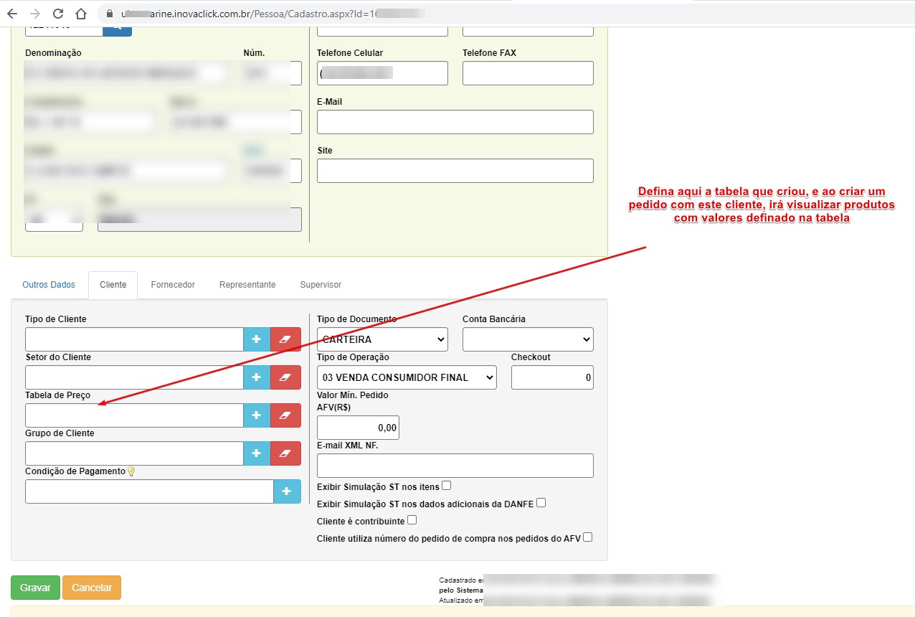Switch to the Fornecedor tab
Viewport: 915px width, 617px height.
click(173, 285)
